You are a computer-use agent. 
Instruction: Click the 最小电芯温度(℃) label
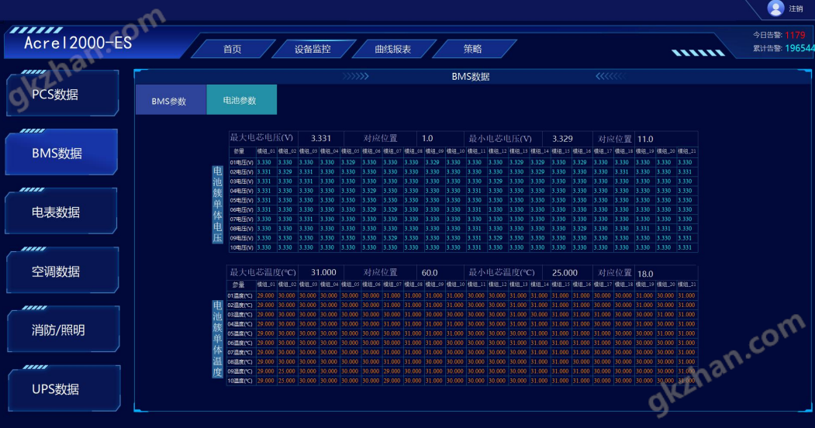click(501, 272)
